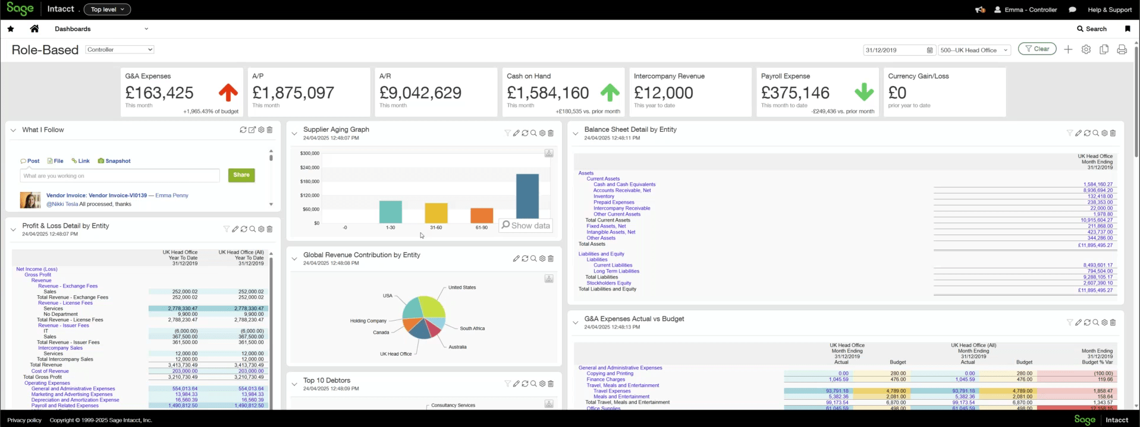The image size is (1140, 427).
Task: Add a dashboard component with plus icon
Action: (x=1068, y=49)
